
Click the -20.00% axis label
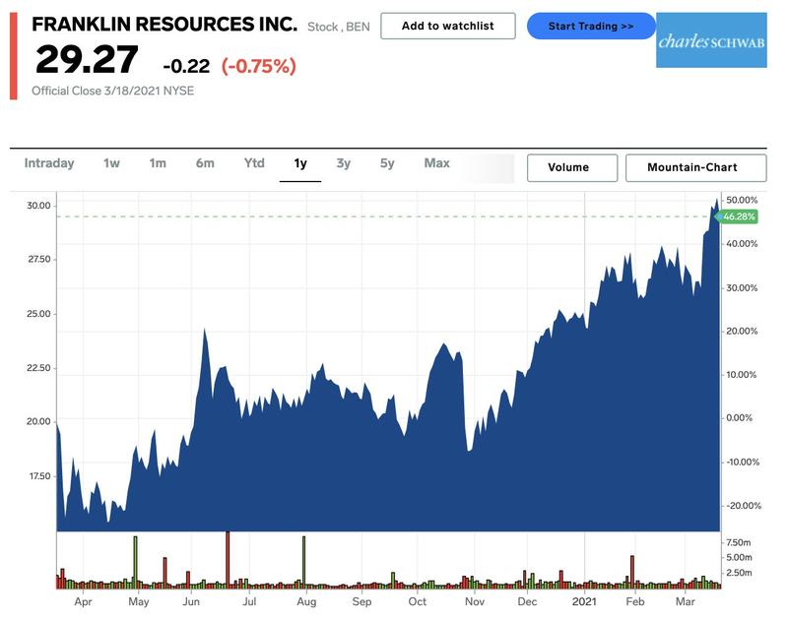click(x=744, y=506)
